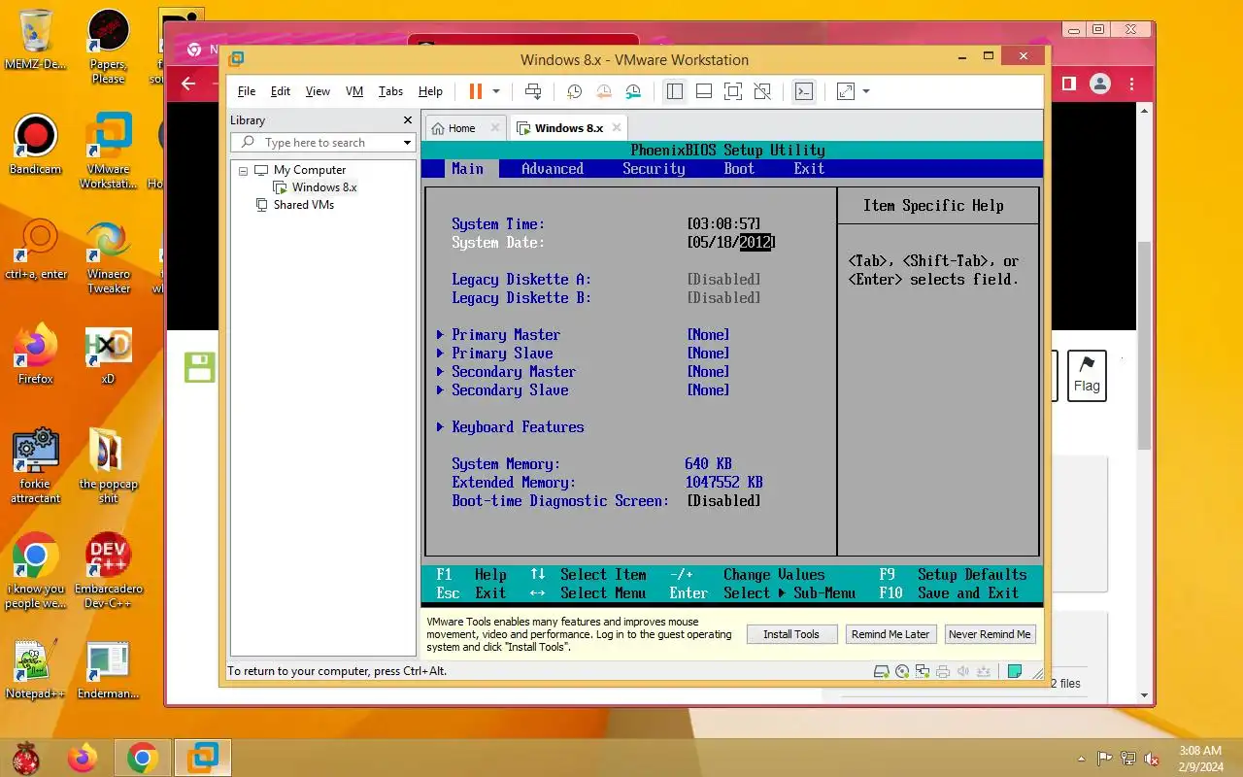
Task: Open the View menu in VMware
Action: tap(318, 91)
